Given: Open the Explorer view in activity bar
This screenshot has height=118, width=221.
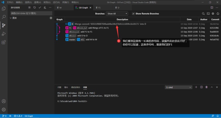Looking at the screenshot, I should [4, 9].
